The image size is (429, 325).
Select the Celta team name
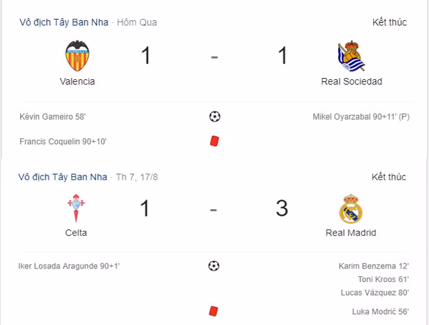click(x=76, y=233)
